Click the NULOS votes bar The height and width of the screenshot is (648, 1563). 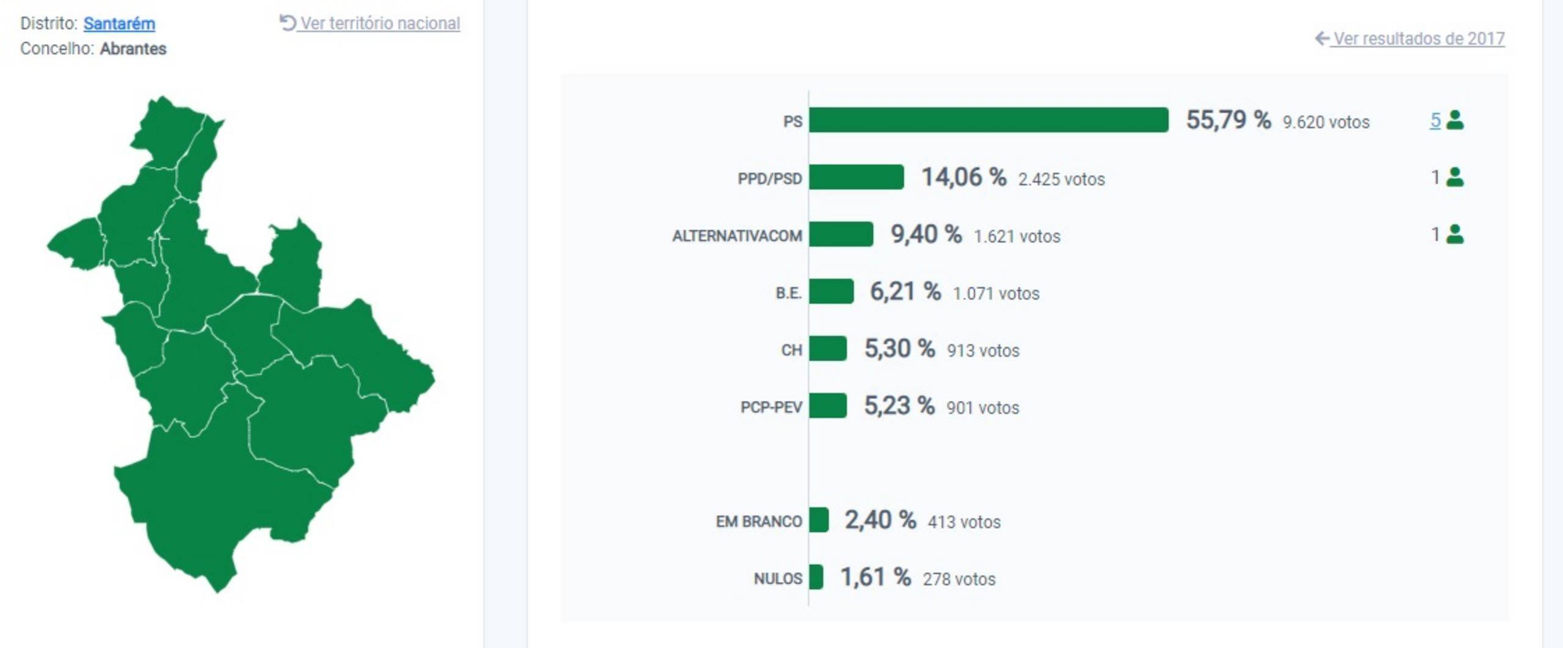pyautogui.click(x=816, y=577)
